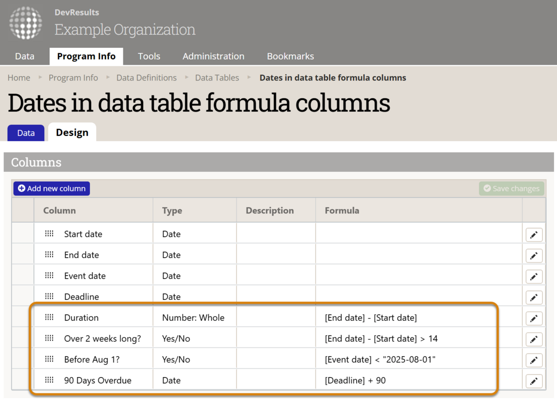Edit the Deadline column
557x404 pixels.
click(x=534, y=297)
